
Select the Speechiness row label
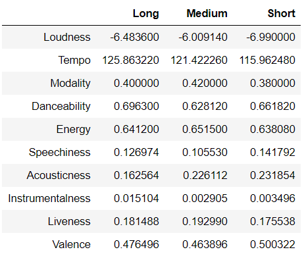click(59, 153)
